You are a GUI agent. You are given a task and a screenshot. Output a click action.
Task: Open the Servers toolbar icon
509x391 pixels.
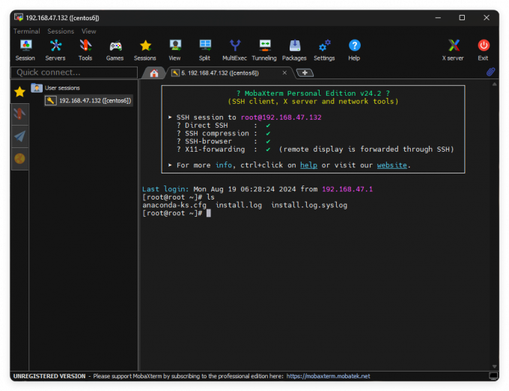pos(55,50)
